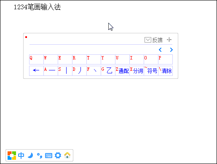The width and height of the screenshot is (217, 164).
Task: Toggle Chinese mode with the 中 icon
Action: 21,156
